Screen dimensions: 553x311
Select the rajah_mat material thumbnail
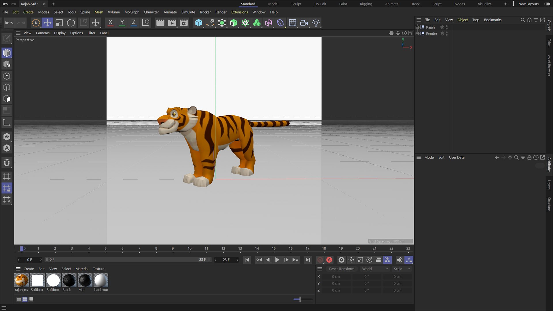tap(22, 280)
